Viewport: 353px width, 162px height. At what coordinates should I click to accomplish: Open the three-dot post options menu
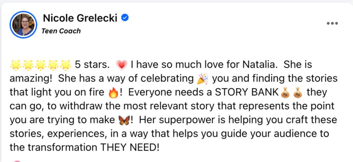pos(332,23)
